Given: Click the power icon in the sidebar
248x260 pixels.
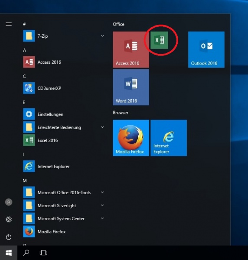Looking at the screenshot, I should click(x=9, y=237).
